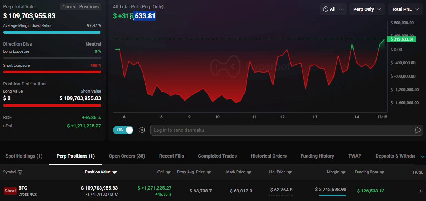Click the Short badge on BTC row
The width and height of the screenshot is (426, 201).
10,191
